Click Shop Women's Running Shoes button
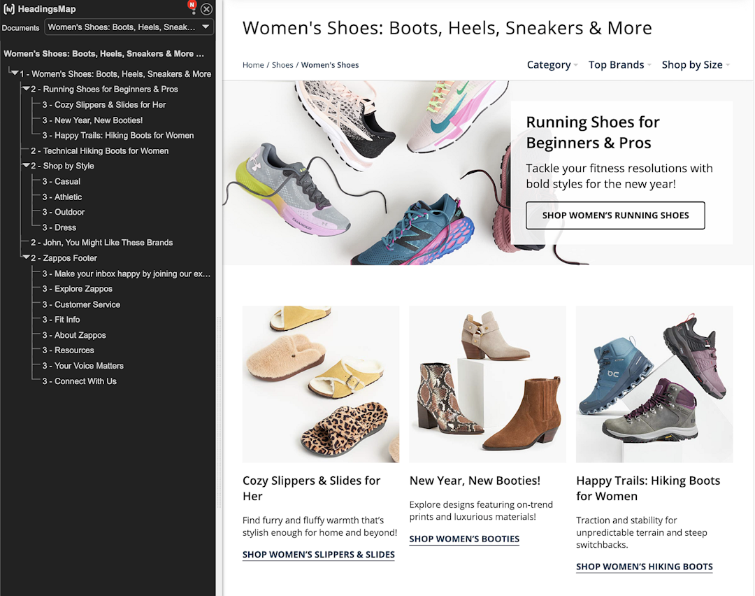Viewport: 755px width, 596px height. (x=615, y=215)
